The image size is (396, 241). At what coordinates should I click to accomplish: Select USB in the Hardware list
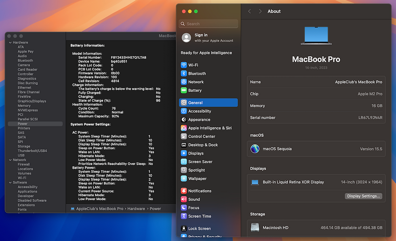(x=21, y=155)
